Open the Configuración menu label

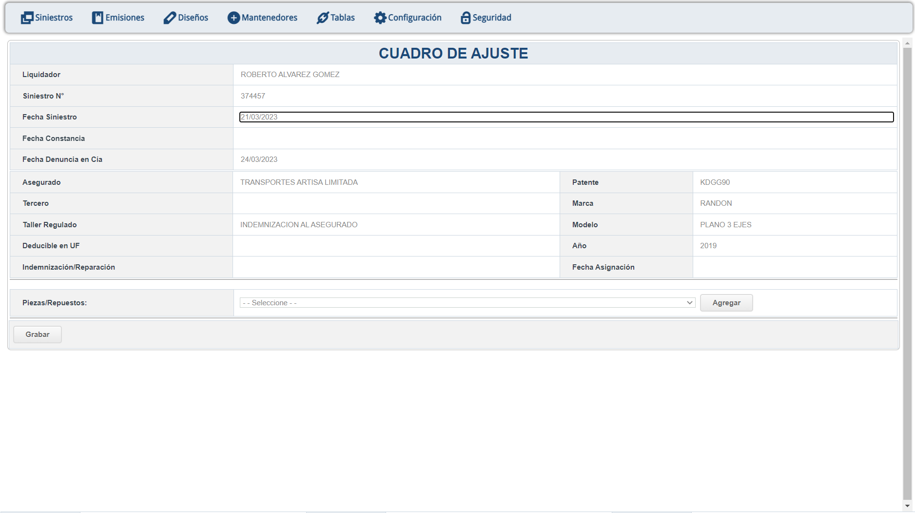click(x=414, y=18)
